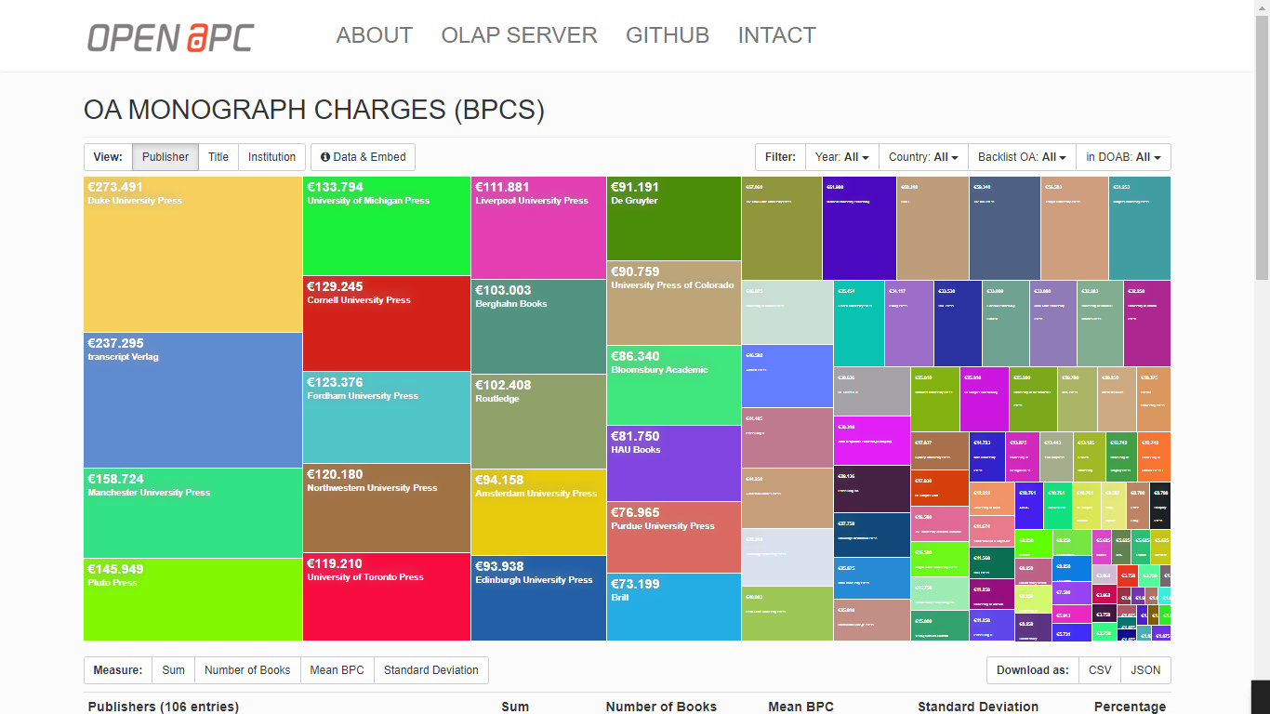1270x714 pixels.
Task: Expand the Backlist OA filter
Action: click(x=1021, y=157)
